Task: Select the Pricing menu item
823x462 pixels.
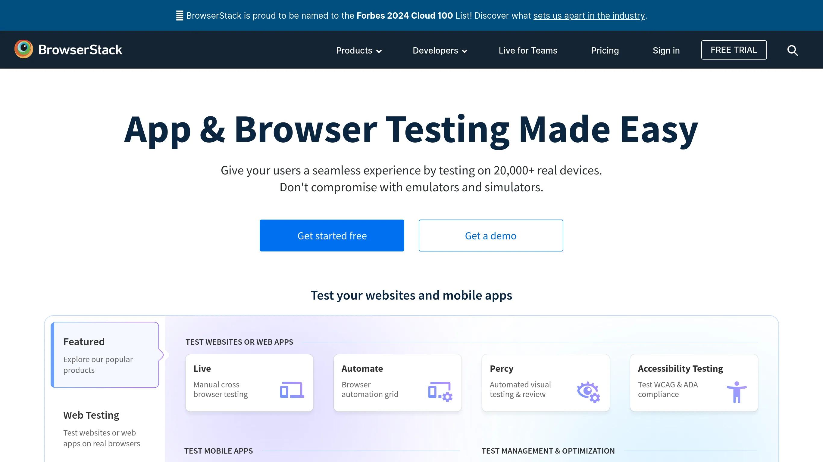Action: [x=606, y=50]
